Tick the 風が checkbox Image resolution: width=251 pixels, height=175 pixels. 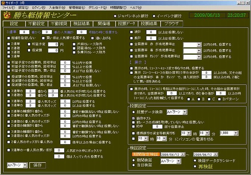pyautogui.click(x=131, y=38)
